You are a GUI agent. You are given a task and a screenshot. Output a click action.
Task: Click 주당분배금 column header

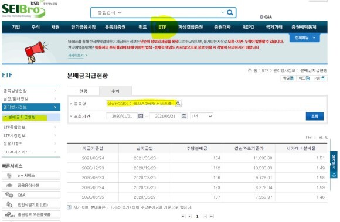[197, 148]
